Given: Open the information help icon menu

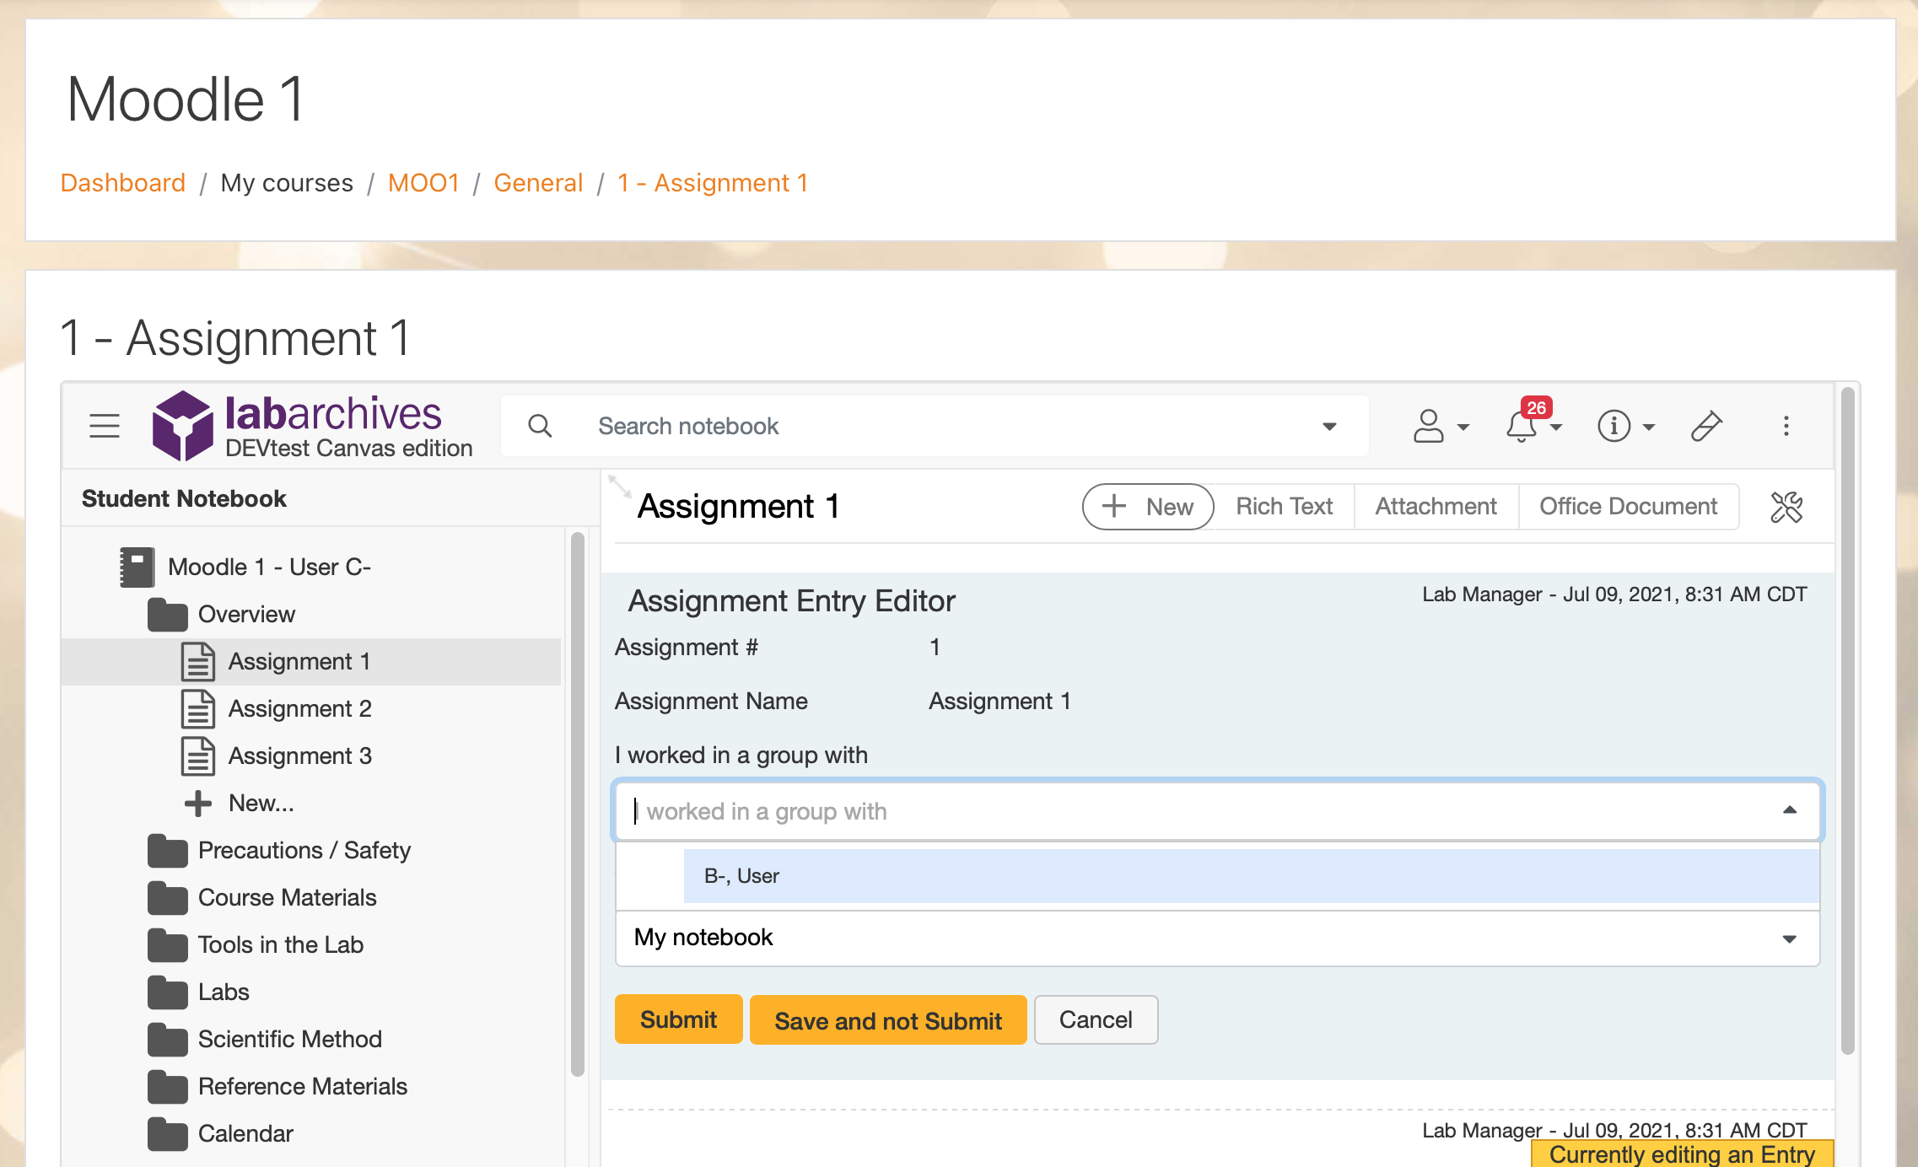Looking at the screenshot, I should click(1614, 426).
